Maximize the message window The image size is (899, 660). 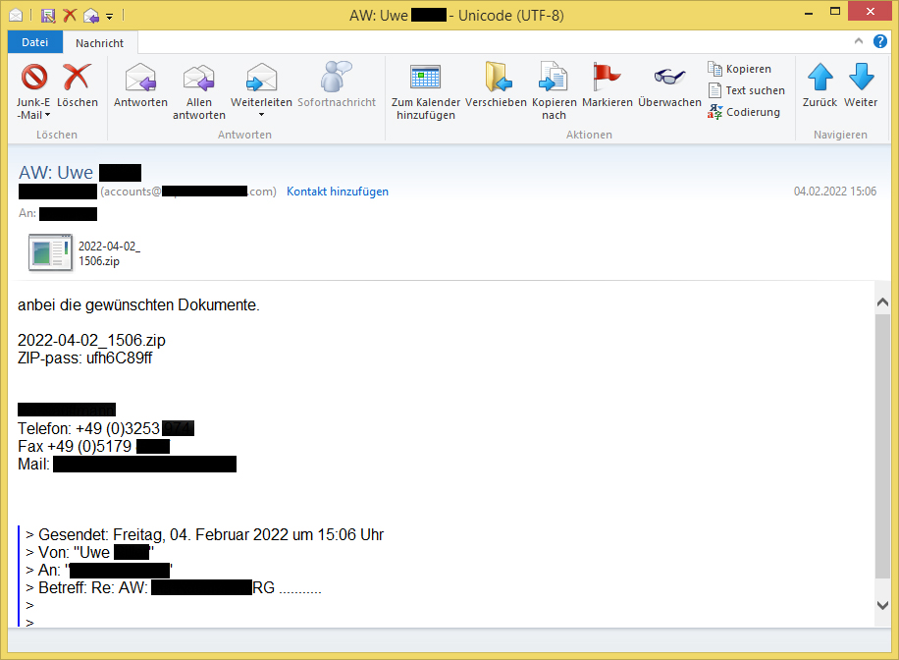click(835, 12)
